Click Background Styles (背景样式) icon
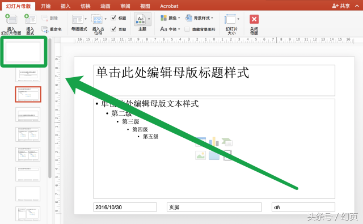 (188, 18)
